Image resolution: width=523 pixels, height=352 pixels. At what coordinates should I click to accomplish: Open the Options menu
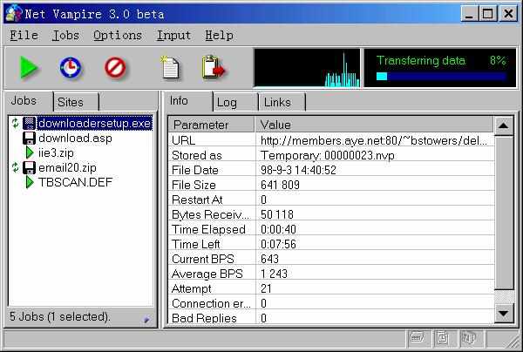pos(117,36)
